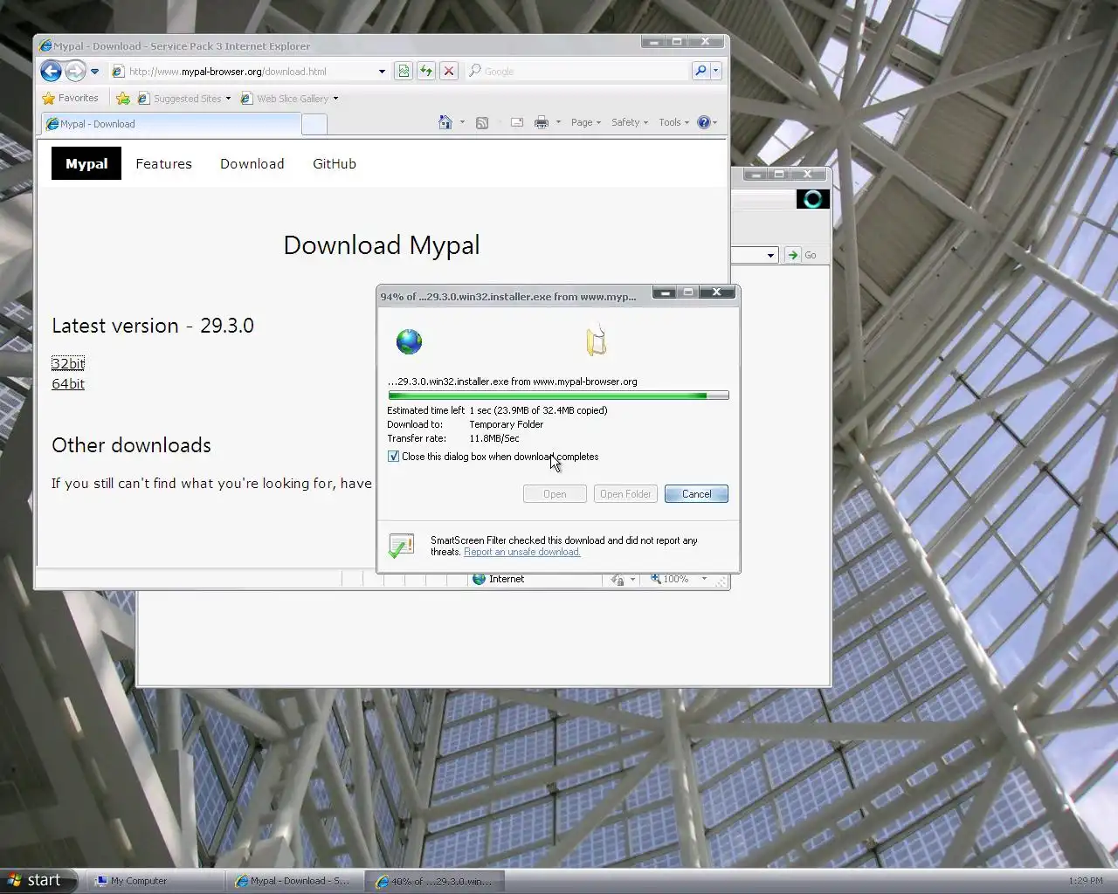
Task: Click the 1:29 PM taskbar clock
Action: click(x=1086, y=882)
